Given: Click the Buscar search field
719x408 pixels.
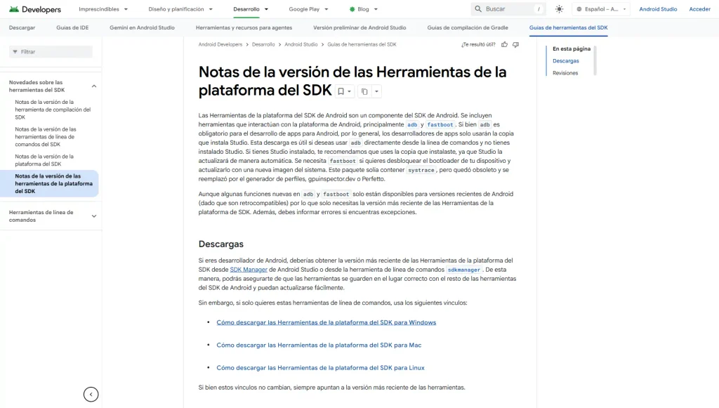Looking at the screenshot, I should (x=508, y=8).
